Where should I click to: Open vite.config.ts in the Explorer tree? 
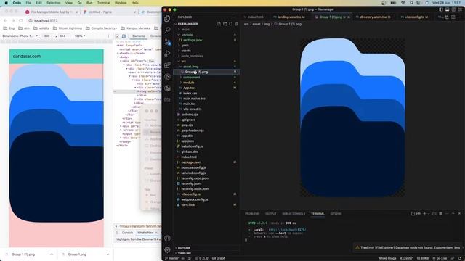click(x=190, y=194)
